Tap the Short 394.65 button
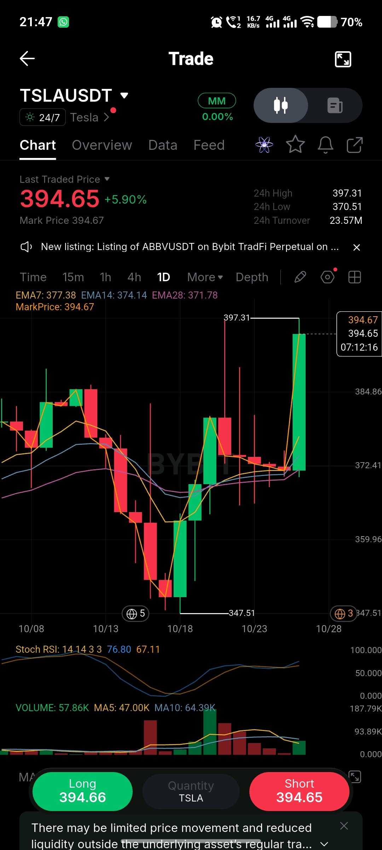382x850 pixels. [299, 791]
